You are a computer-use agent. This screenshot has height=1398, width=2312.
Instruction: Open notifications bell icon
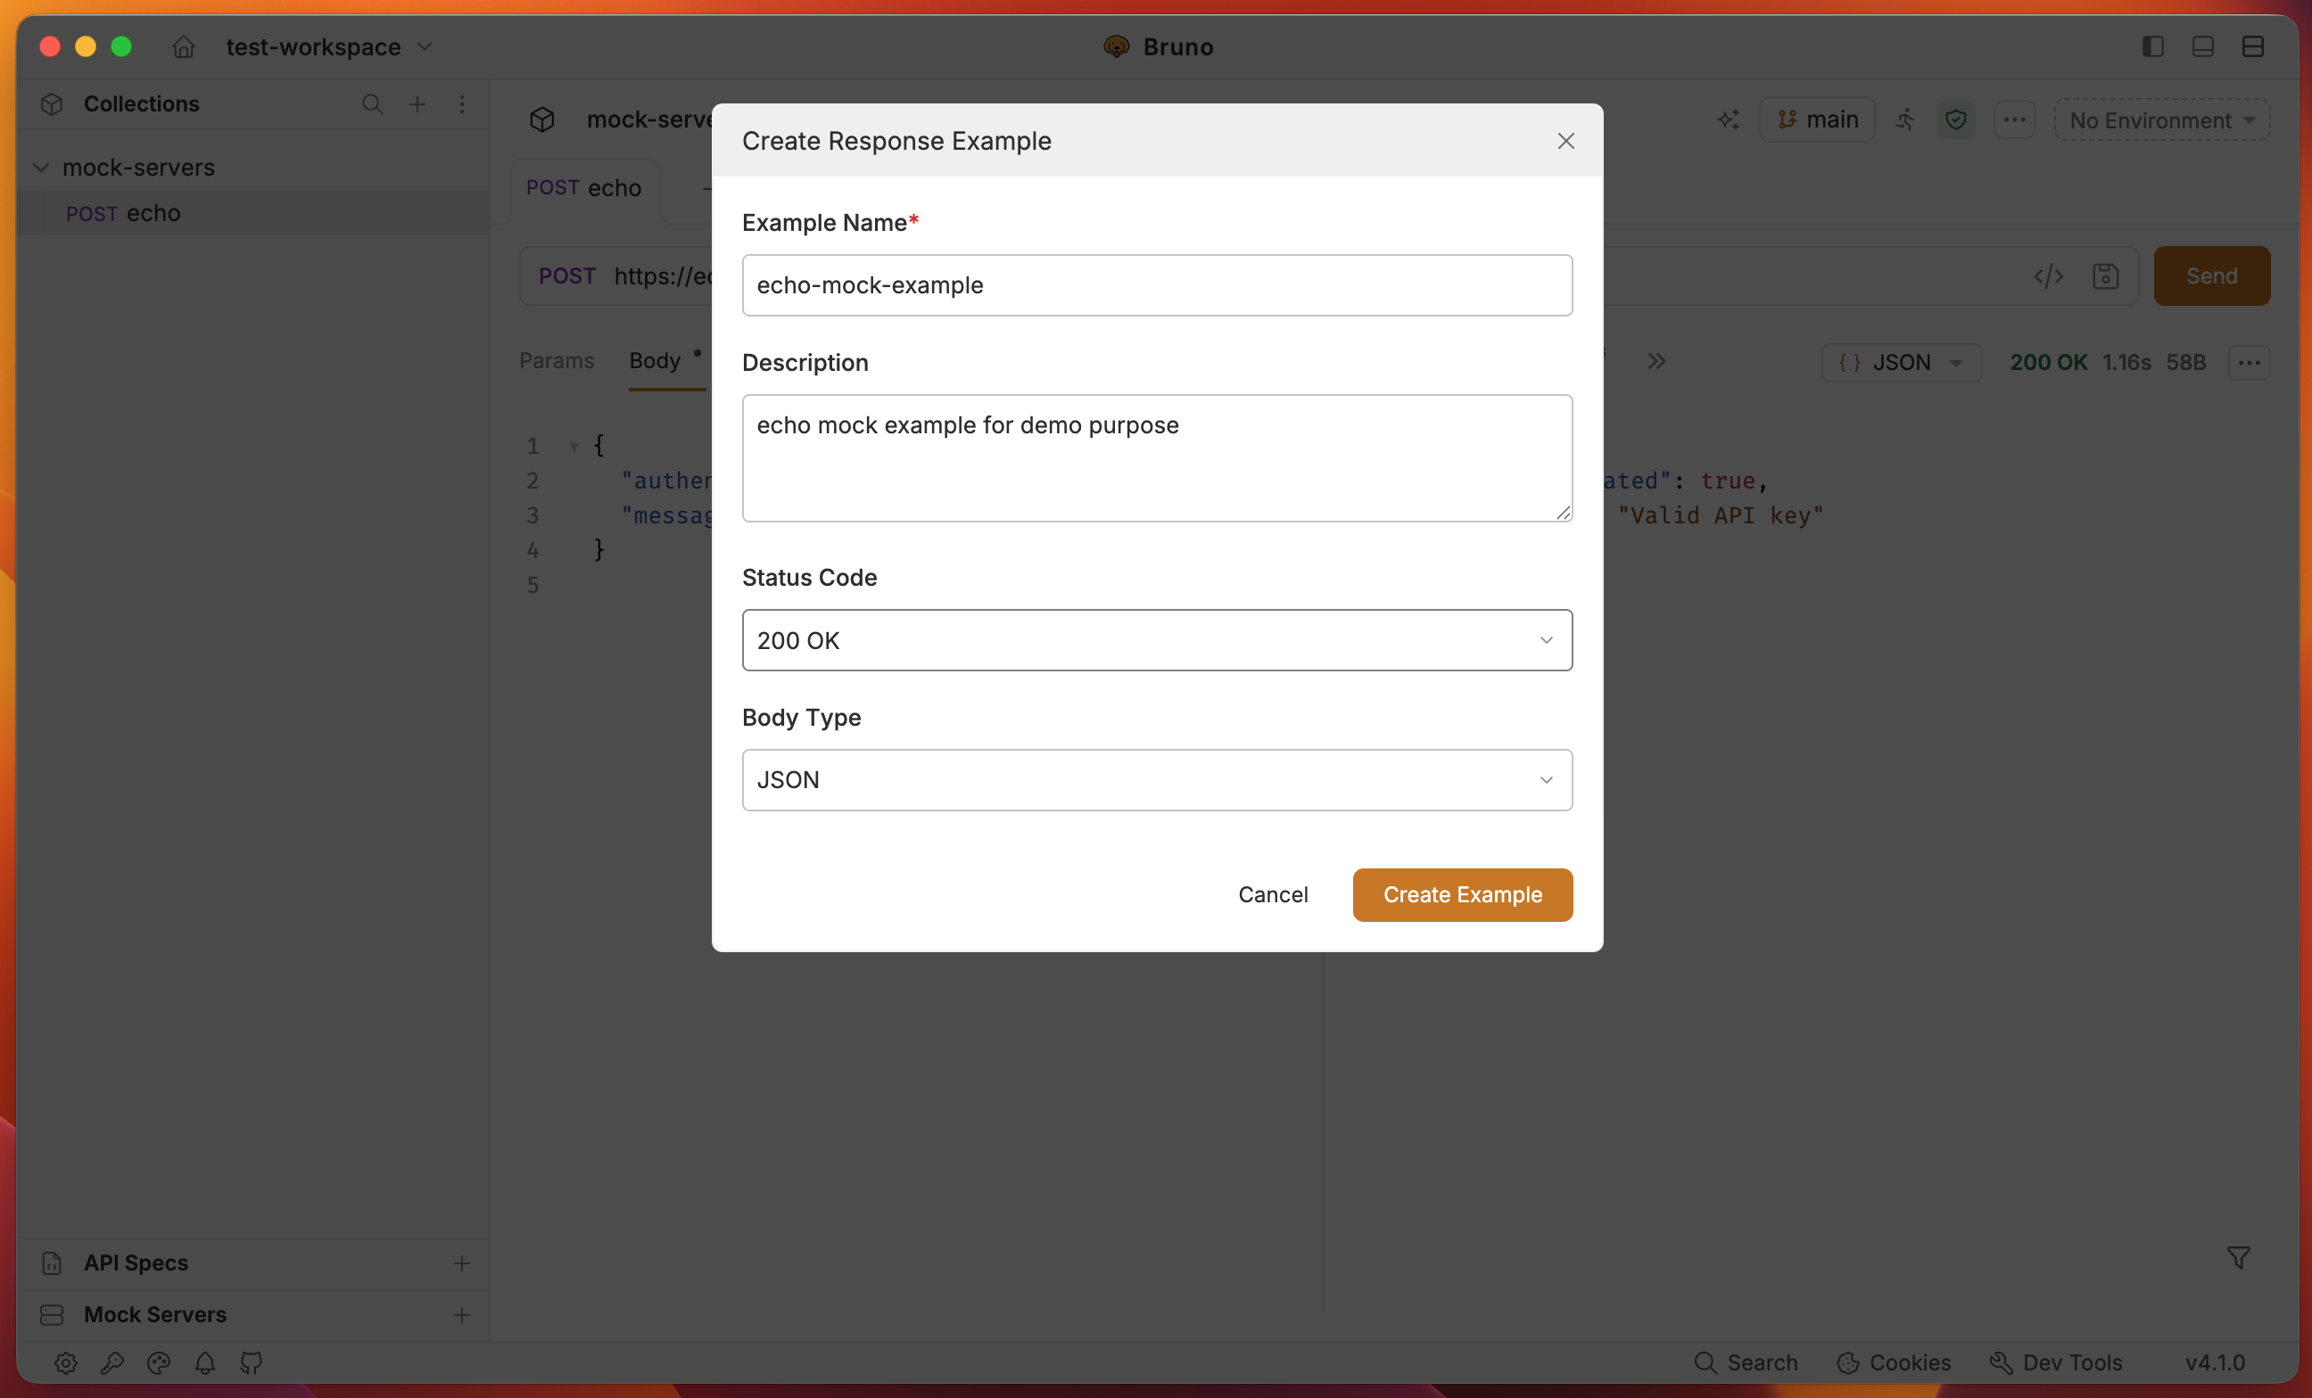(x=204, y=1363)
